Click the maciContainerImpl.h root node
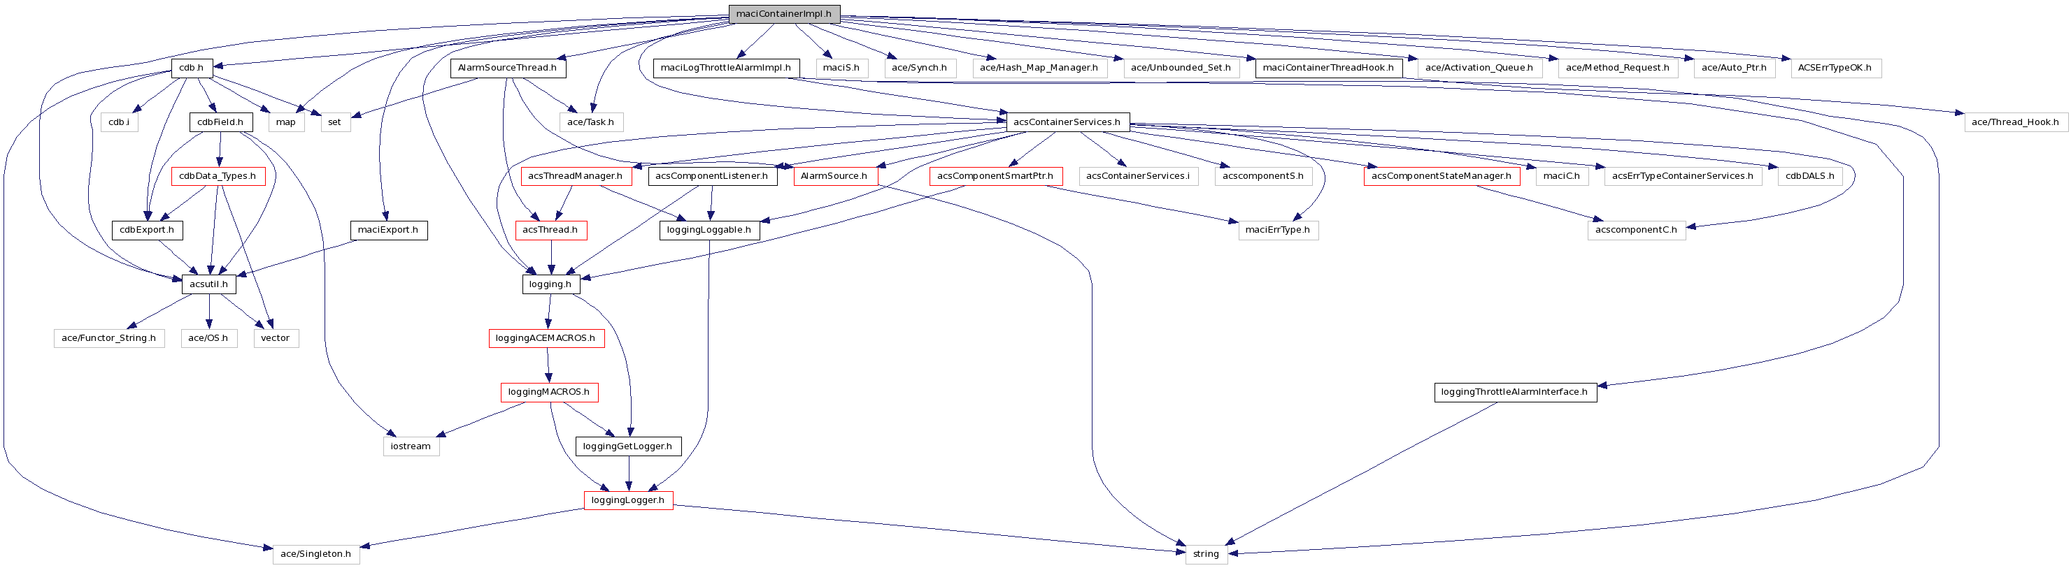 click(x=784, y=14)
